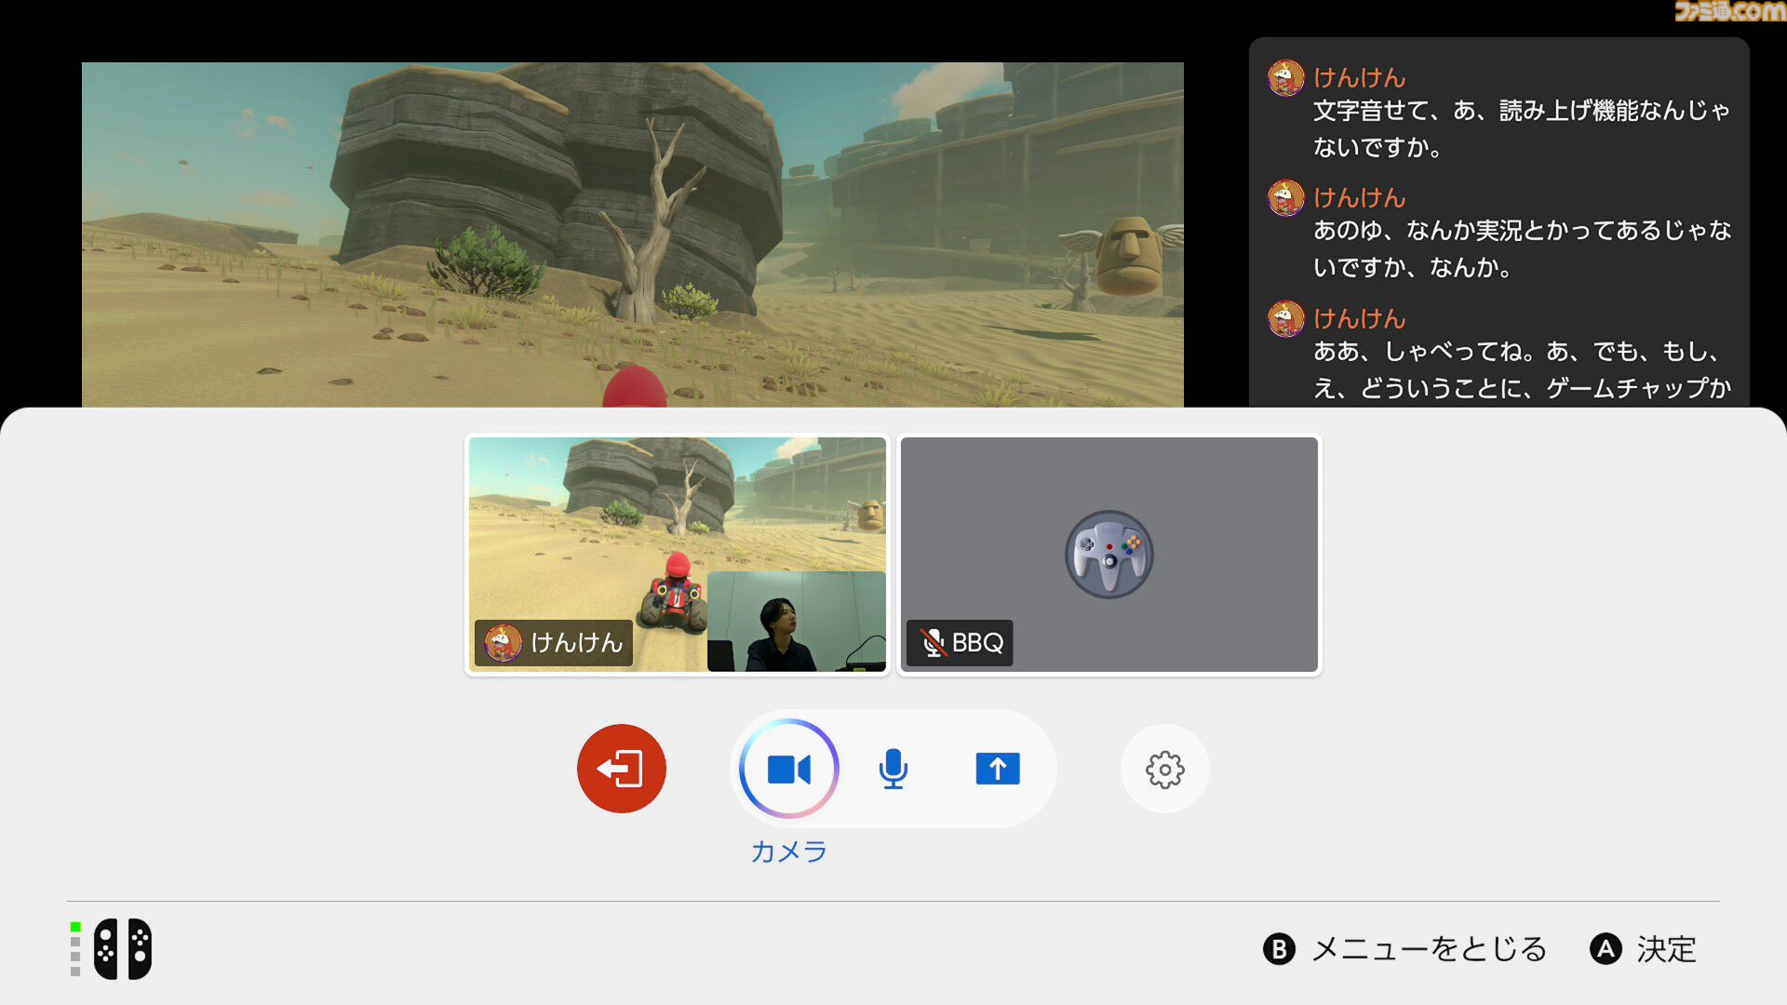Select the けんけん video feed thumbnail
The height and width of the screenshot is (1005, 1787).
tap(678, 555)
